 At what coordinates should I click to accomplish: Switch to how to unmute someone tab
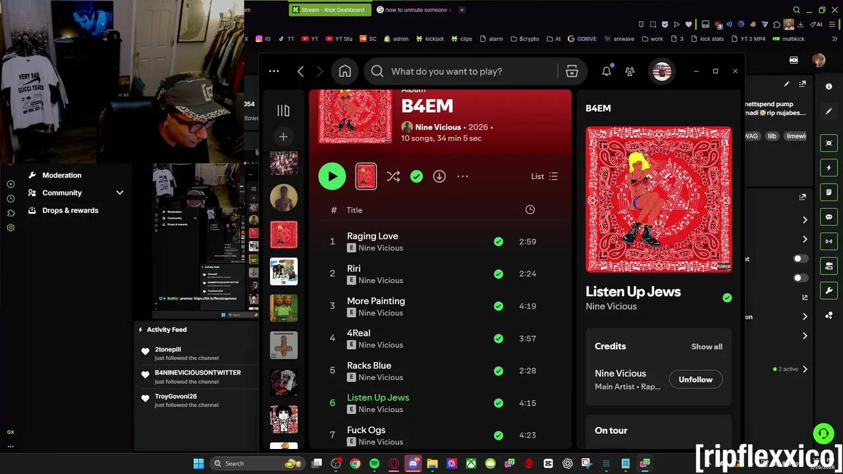(x=415, y=10)
